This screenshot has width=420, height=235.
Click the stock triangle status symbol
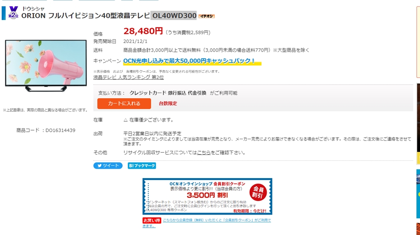click(x=126, y=120)
